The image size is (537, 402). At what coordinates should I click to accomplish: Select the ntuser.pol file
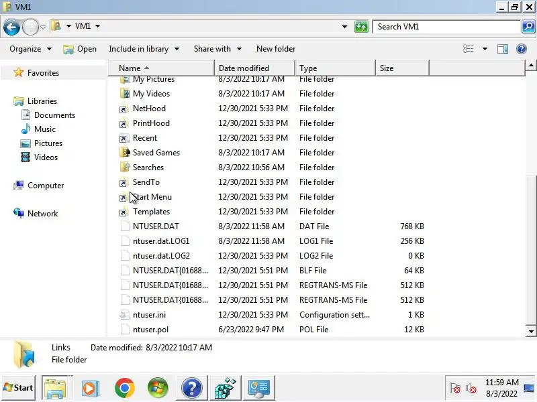(150, 330)
